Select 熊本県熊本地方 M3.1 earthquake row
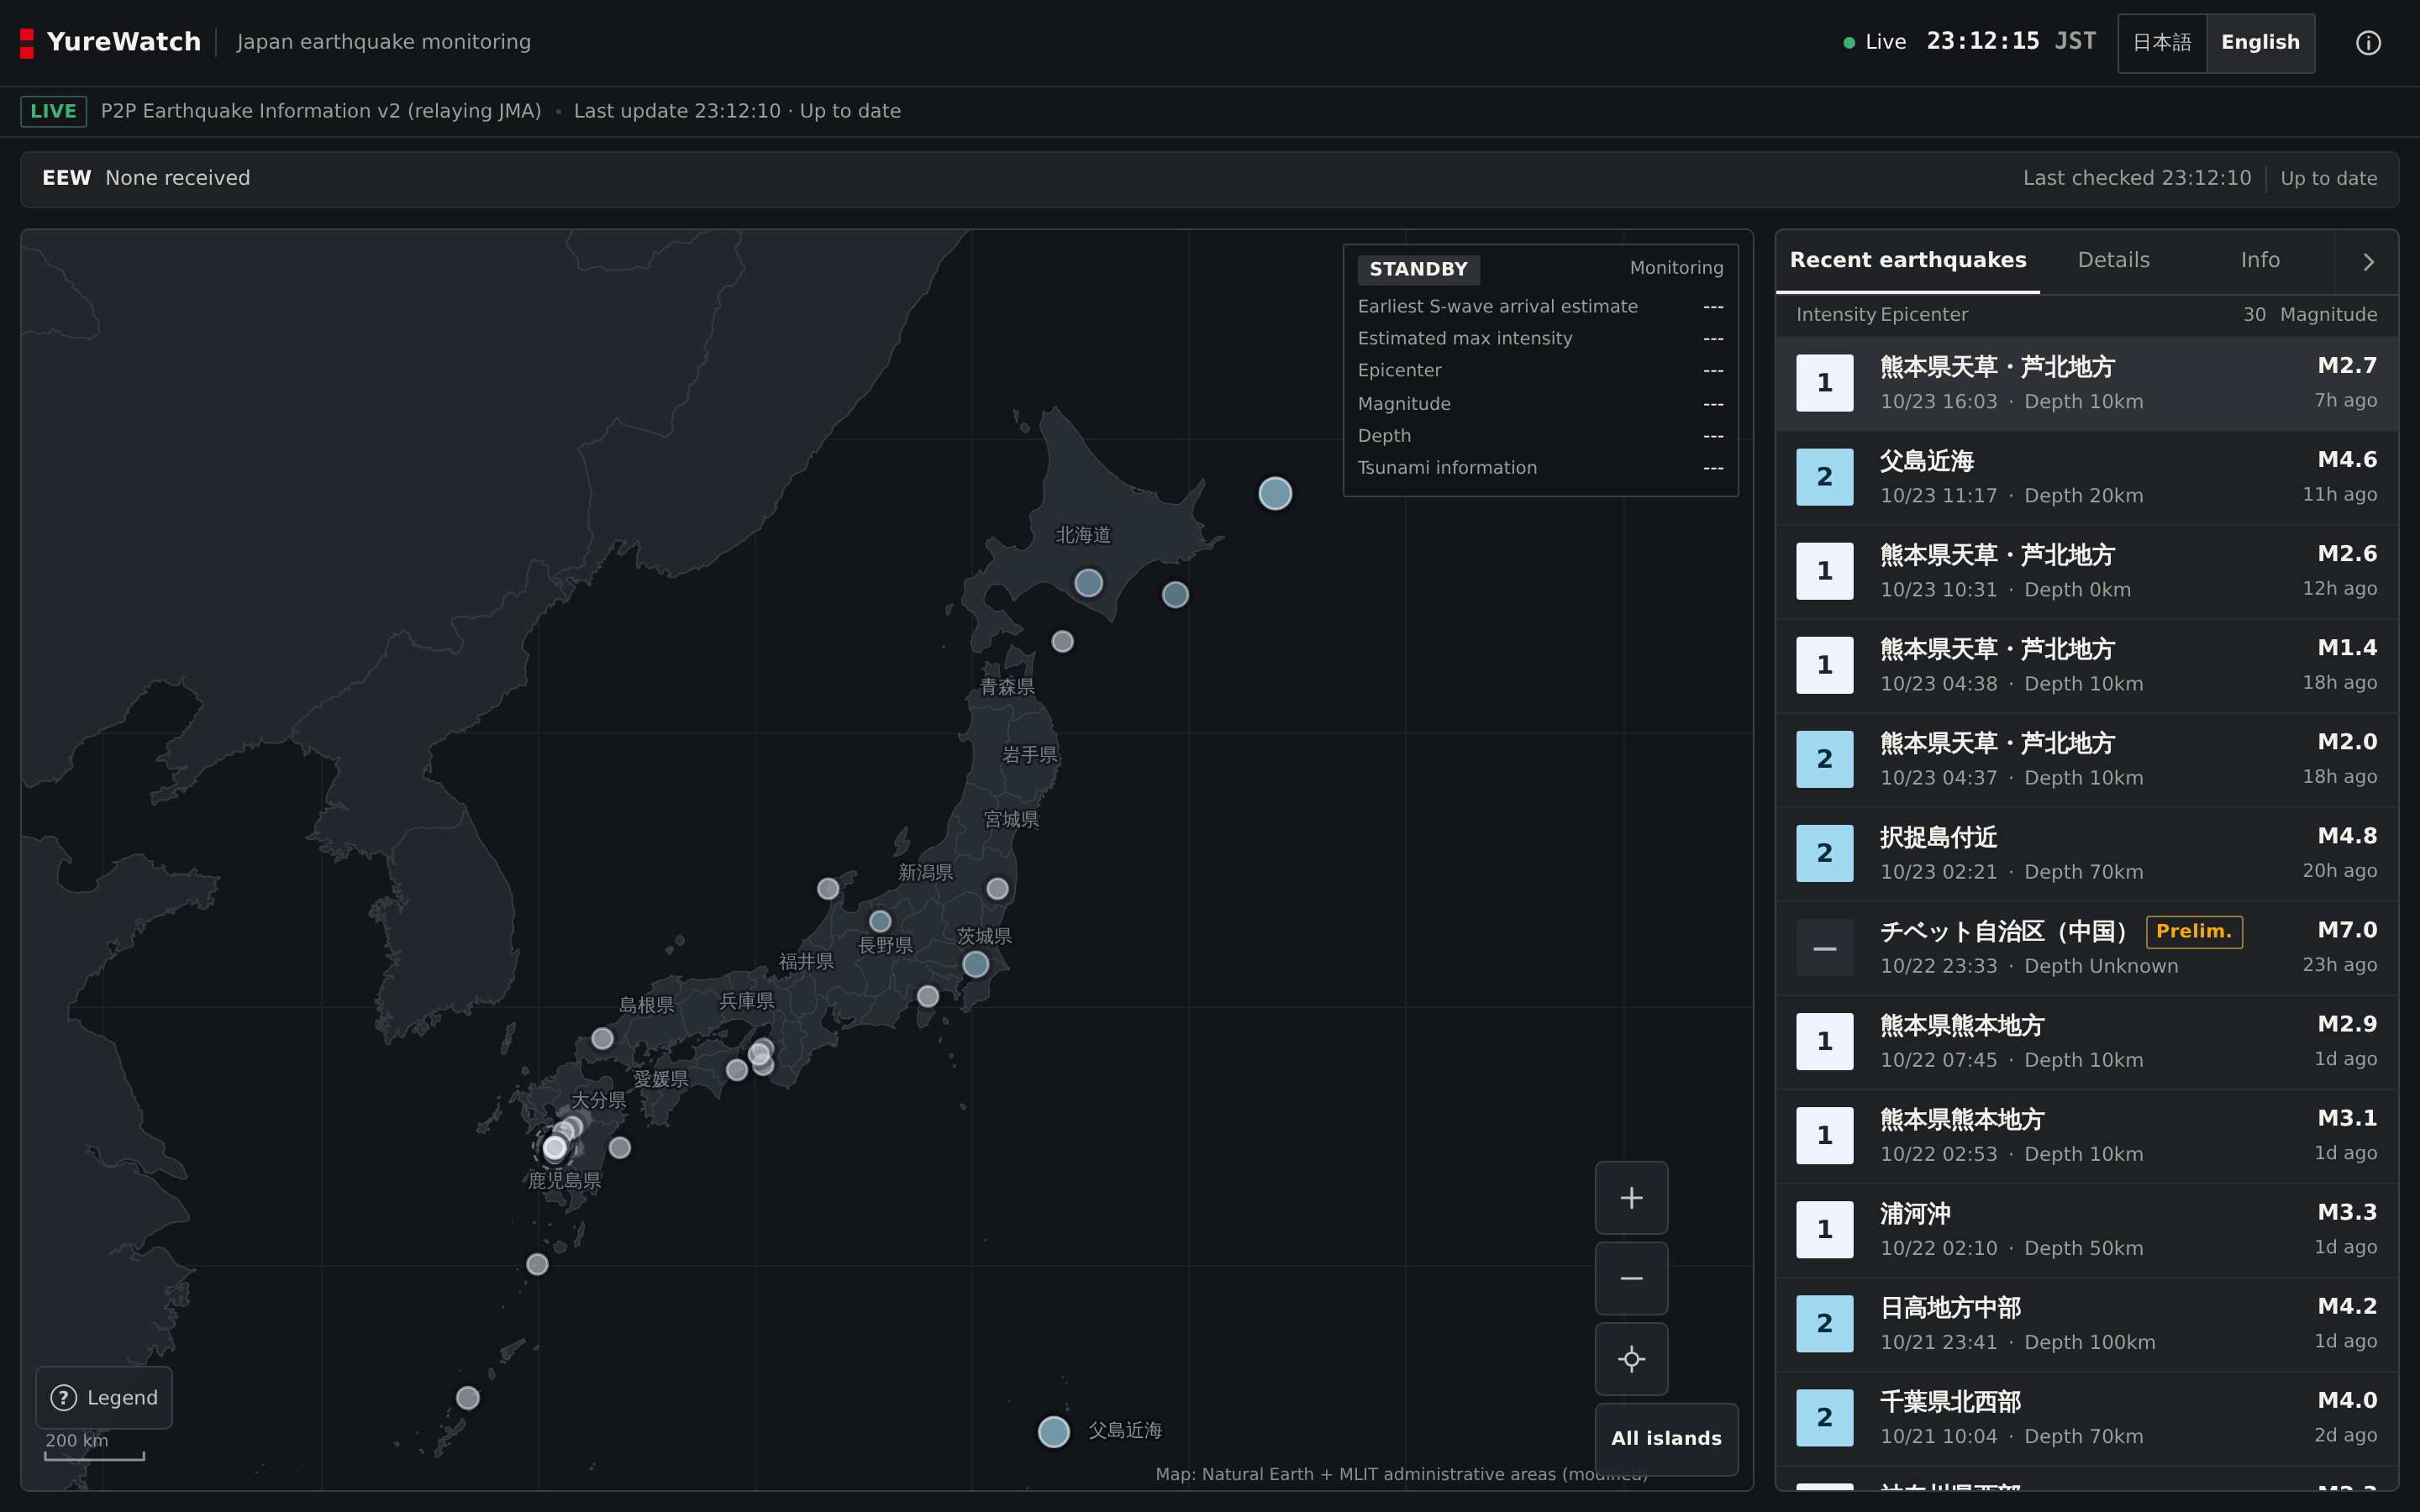 [x=2086, y=1135]
